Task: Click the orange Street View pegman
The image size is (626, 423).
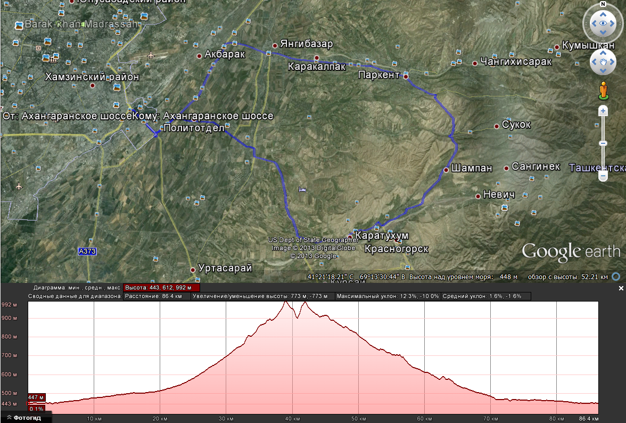Action: click(x=603, y=90)
